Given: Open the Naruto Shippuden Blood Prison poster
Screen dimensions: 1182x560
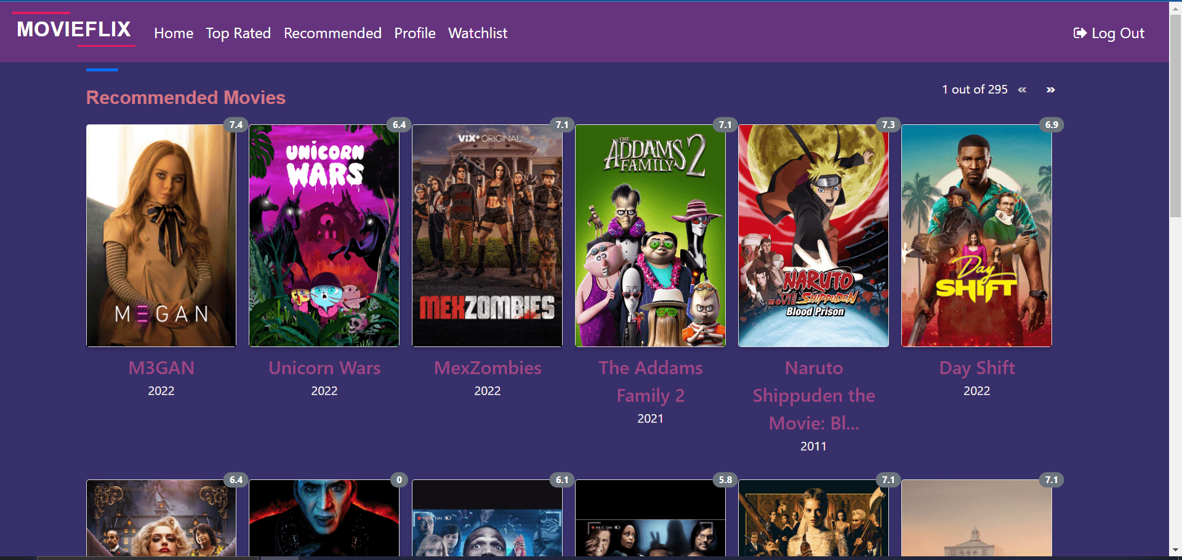Looking at the screenshot, I should (814, 236).
